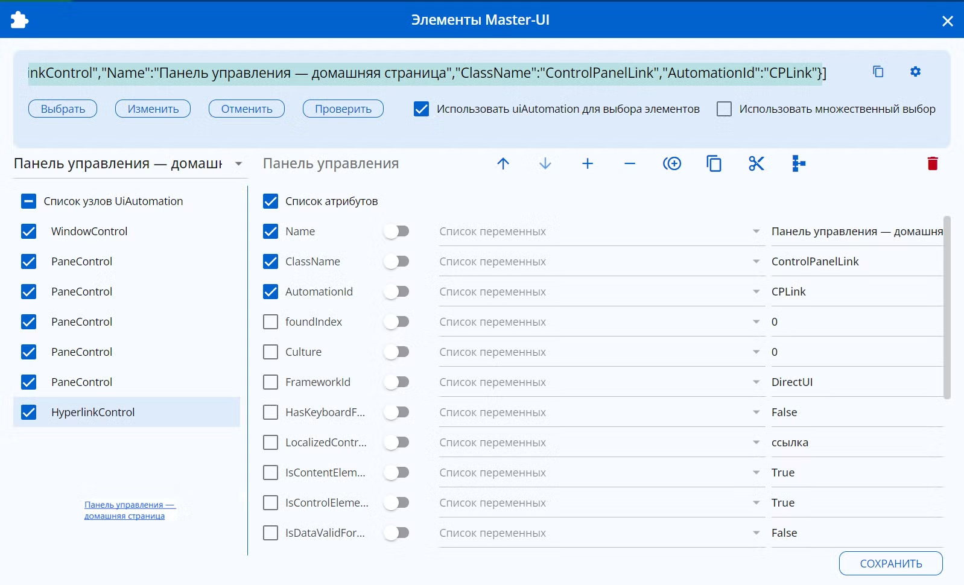Move attribute up with up arrow
Screen dimensions: 964x585
(503, 163)
